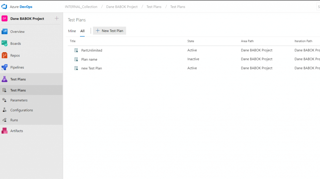This screenshot has width=320, height=179.
Task: Click the Inactive state cell
Action: 193,59
